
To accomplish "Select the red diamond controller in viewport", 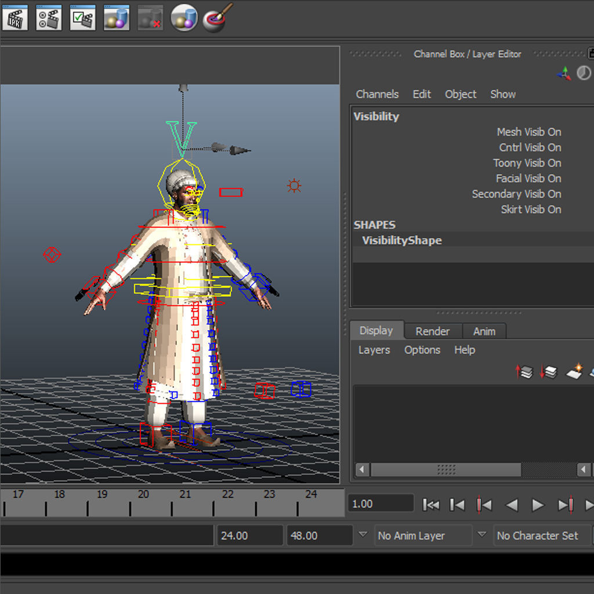I will click(x=52, y=254).
